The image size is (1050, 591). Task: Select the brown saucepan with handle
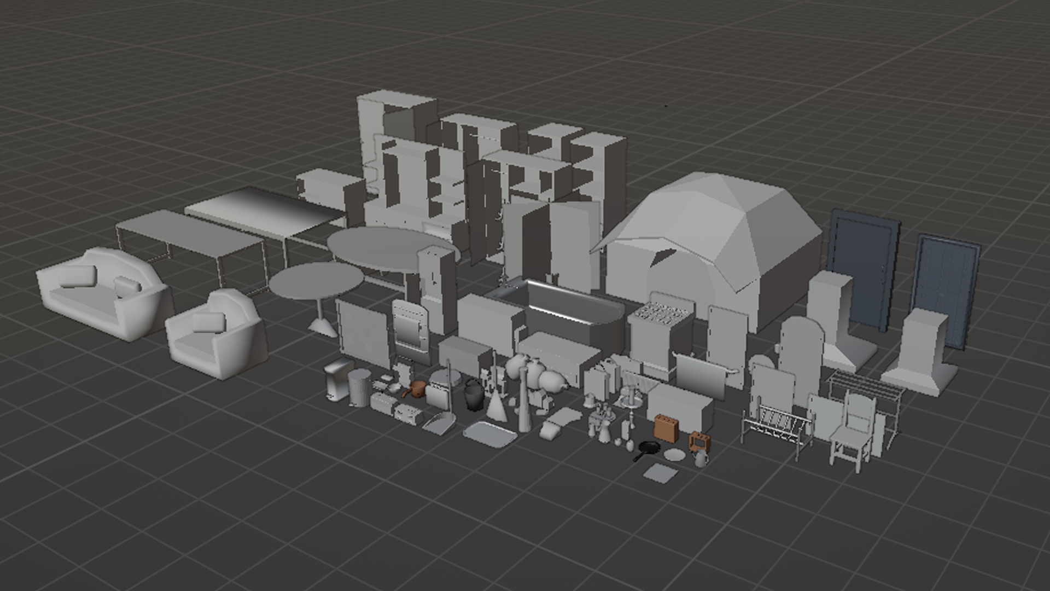pos(417,390)
